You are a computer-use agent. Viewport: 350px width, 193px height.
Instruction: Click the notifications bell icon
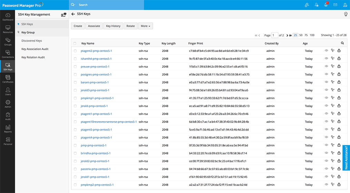point(326,5)
